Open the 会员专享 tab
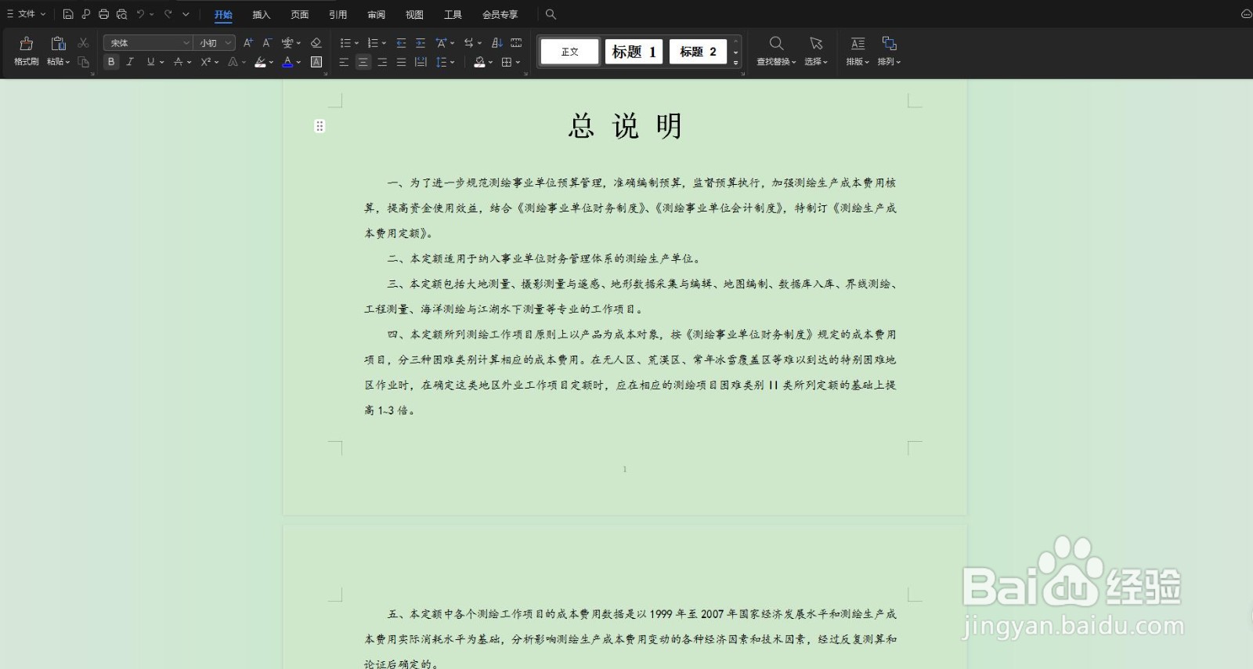1253x669 pixels. (500, 15)
